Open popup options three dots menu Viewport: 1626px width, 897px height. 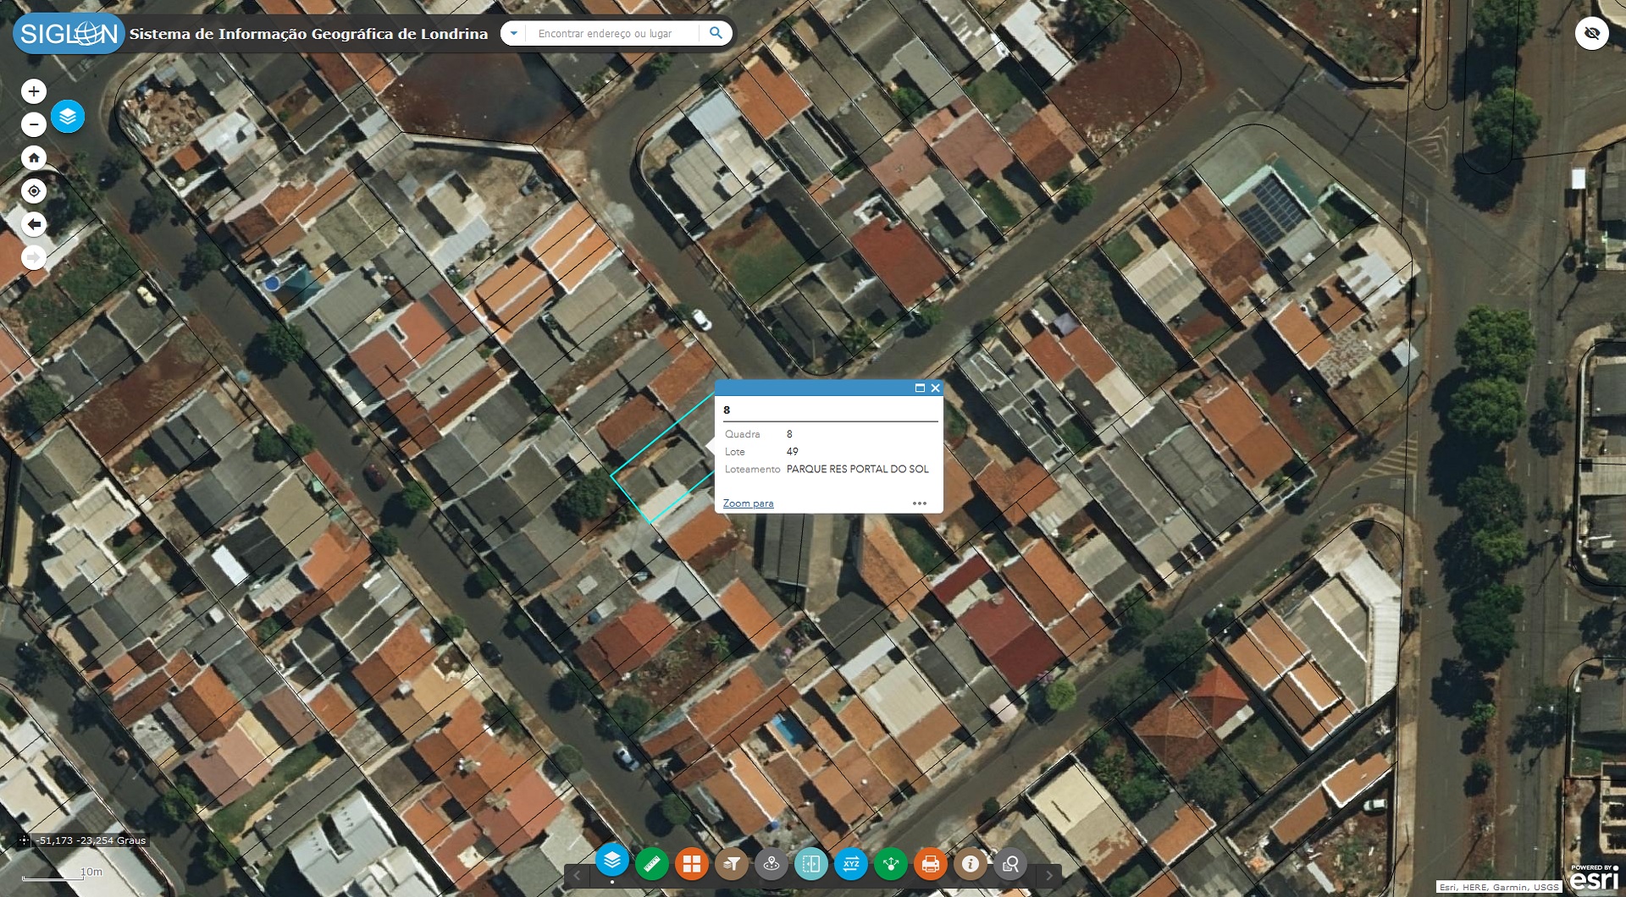(x=920, y=504)
